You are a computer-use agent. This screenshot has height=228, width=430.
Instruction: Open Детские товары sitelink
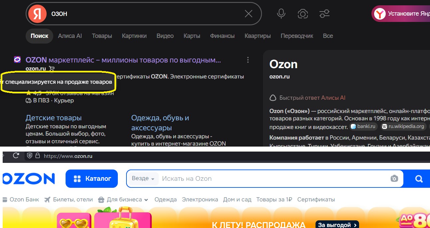(x=54, y=118)
